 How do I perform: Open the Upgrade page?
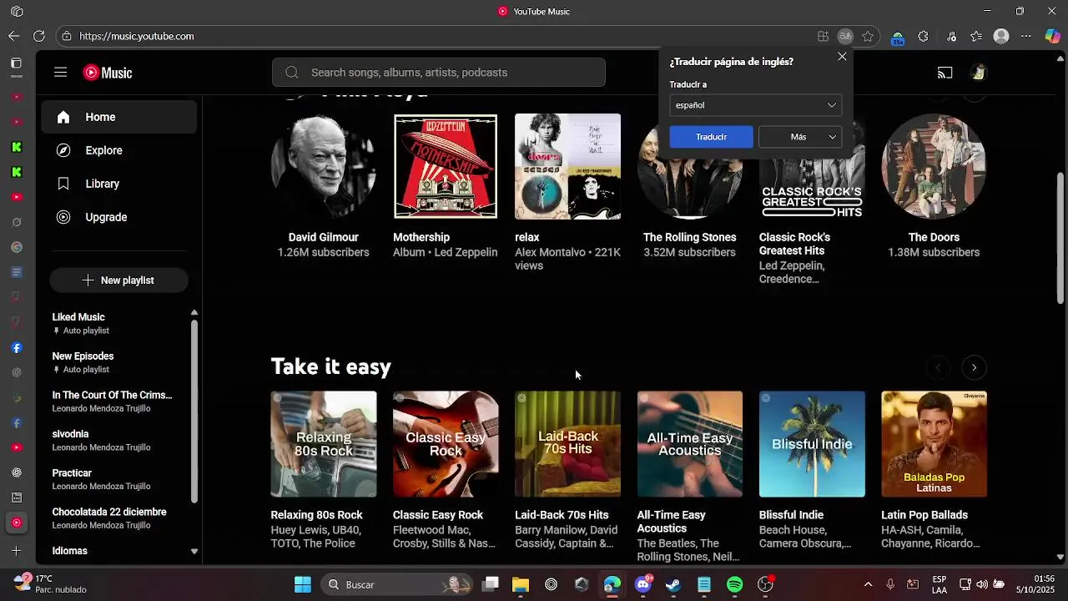(x=118, y=217)
